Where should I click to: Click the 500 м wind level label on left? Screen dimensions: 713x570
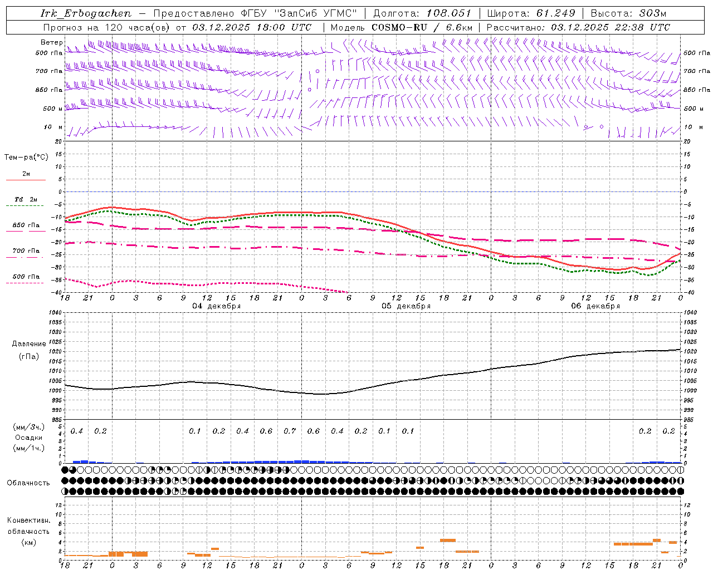pos(52,109)
